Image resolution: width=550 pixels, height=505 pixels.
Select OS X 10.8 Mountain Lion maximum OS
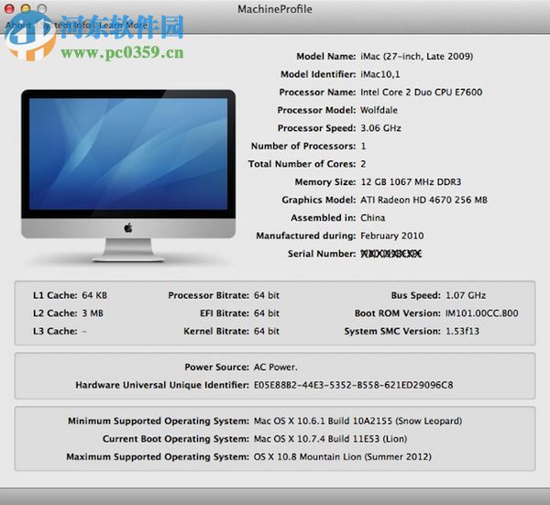pos(343,456)
